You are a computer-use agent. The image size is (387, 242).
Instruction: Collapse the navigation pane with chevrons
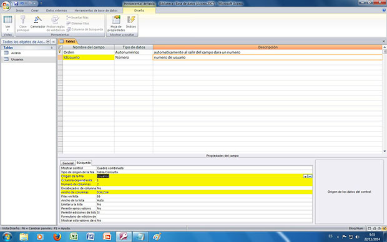[54, 42]
